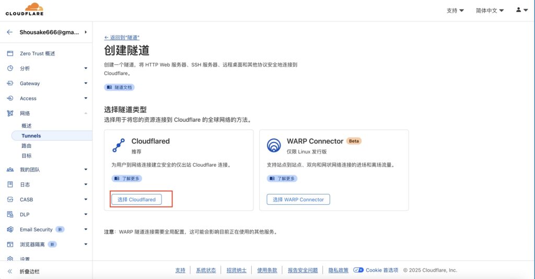Click the WARP Connector icon
535x279 pixels.
point(274,145)
